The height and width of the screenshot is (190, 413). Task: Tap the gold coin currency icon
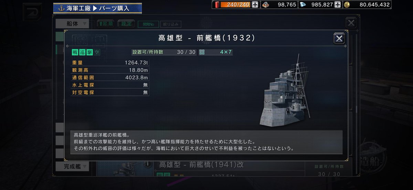coord(347,4)
